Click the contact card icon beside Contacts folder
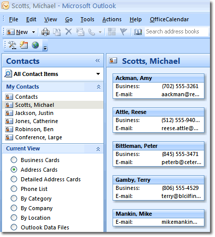This screenshot has height=237, width=215. point(9,97)
